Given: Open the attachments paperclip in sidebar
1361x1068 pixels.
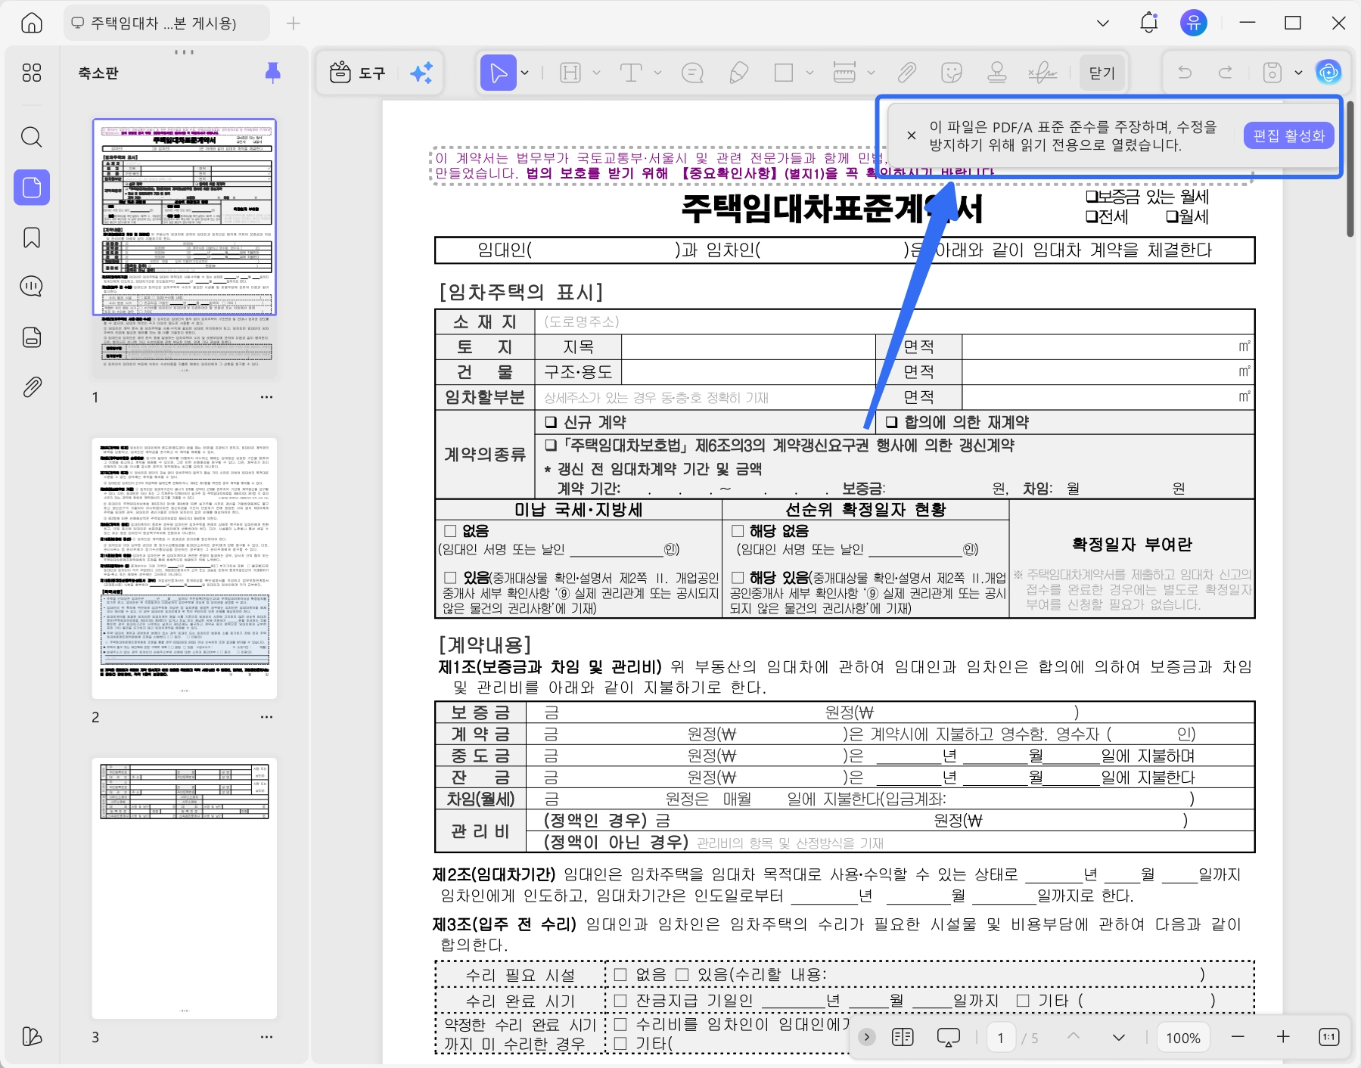Looking at the screenshot, I should (32, 387).
